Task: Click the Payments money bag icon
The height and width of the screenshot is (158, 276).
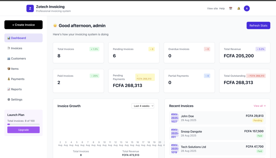Action: tap(9, 79)
